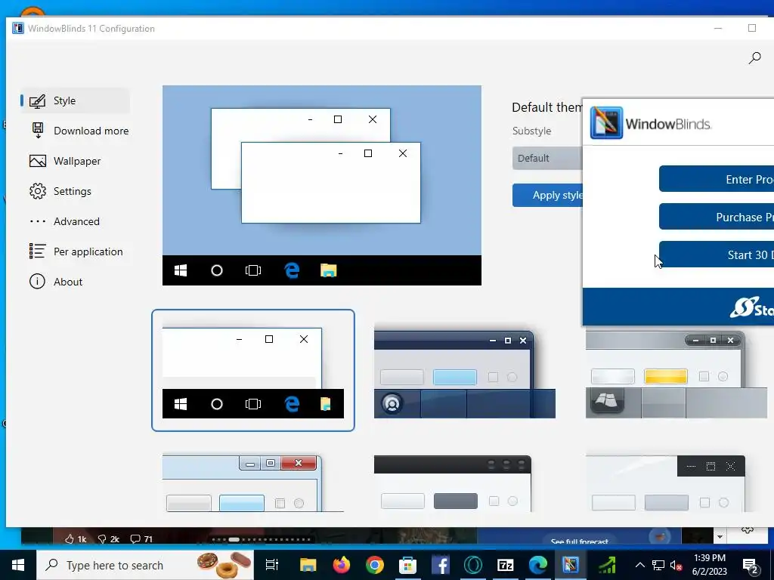Open Download more in sidebar
774x580 pixels.
79,131
